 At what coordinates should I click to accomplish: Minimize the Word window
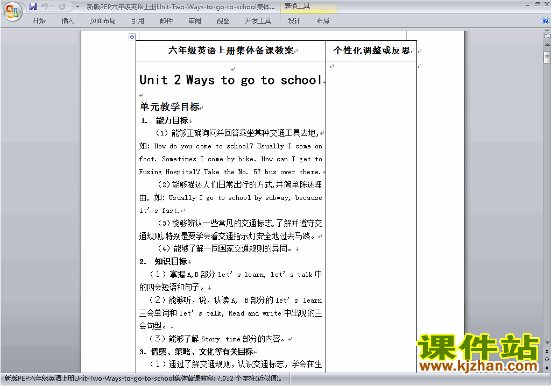(527, 5)
